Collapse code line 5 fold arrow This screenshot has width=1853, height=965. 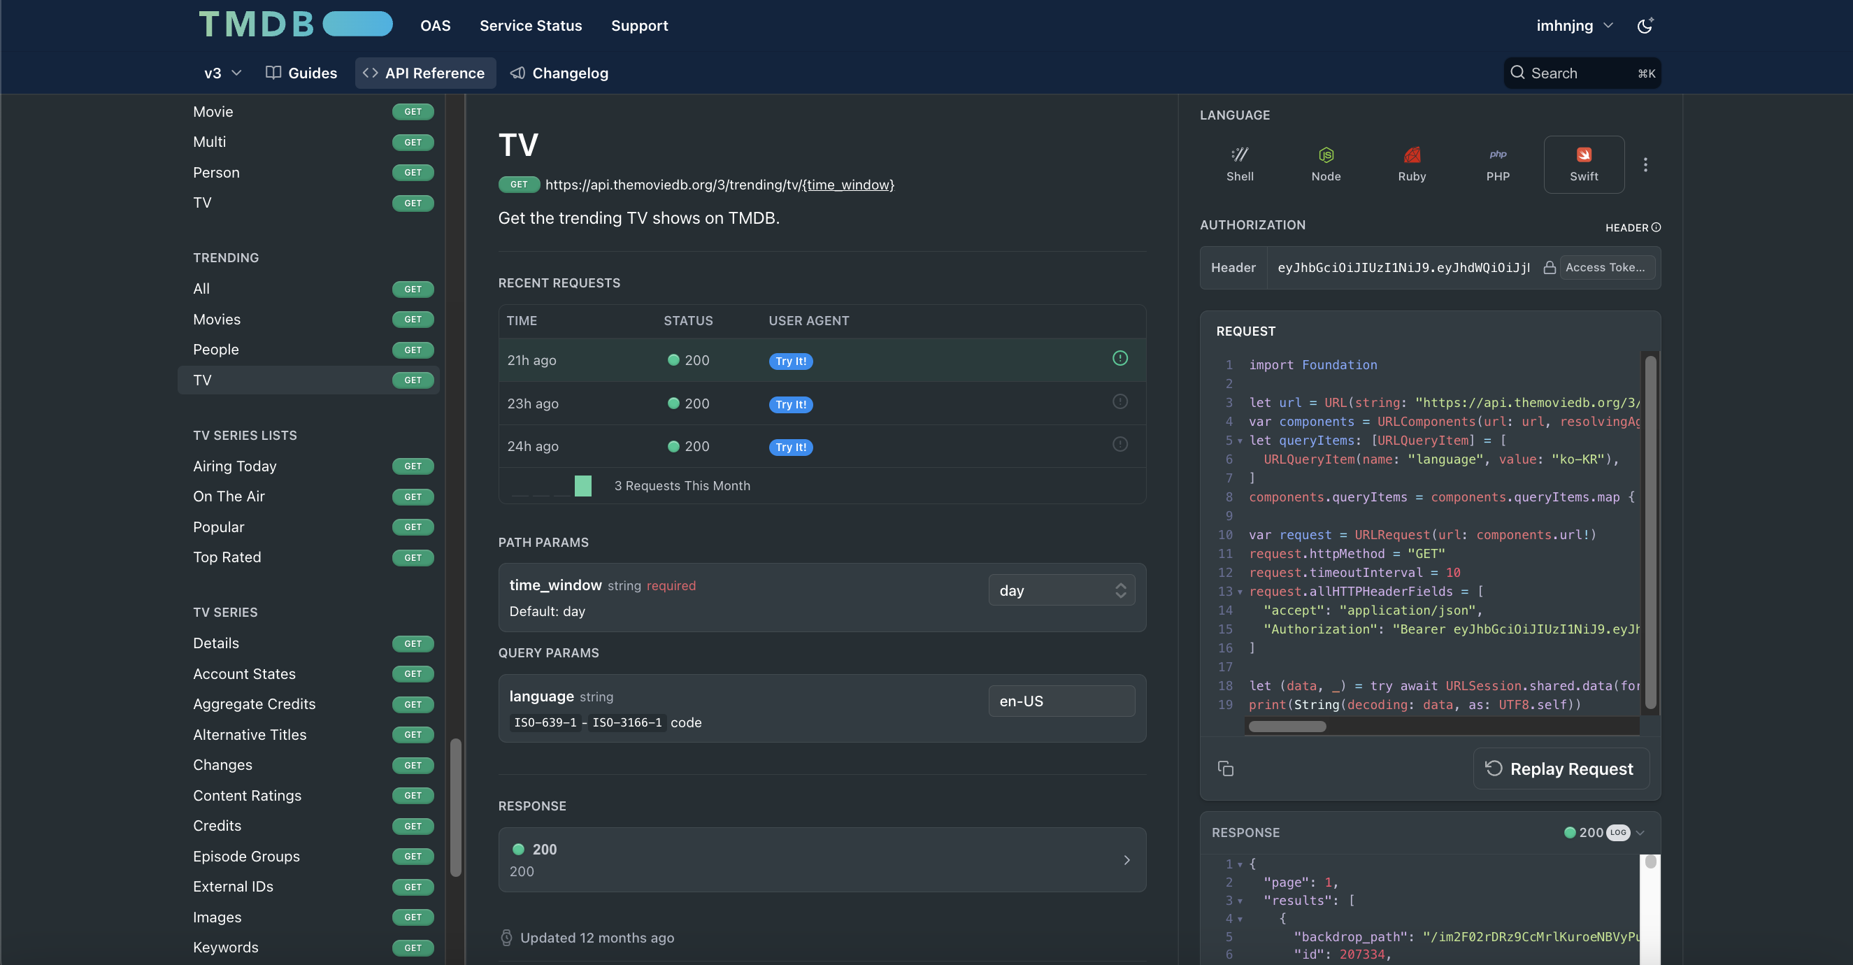[x=1240, y=441]
